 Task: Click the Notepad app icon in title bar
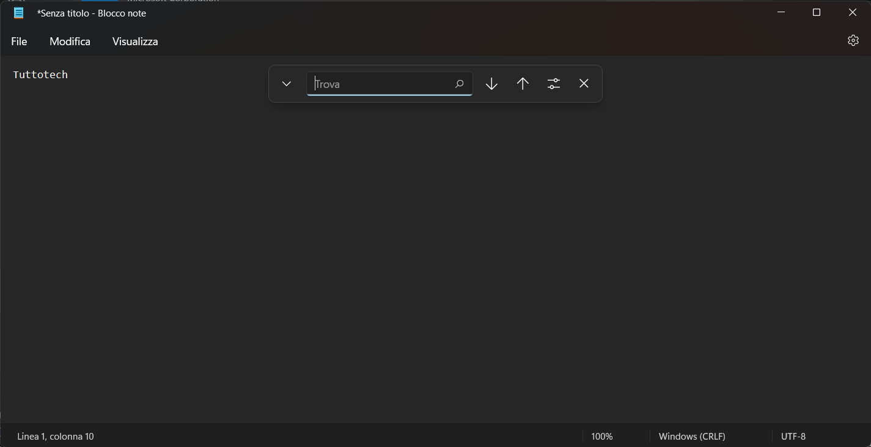19,13
